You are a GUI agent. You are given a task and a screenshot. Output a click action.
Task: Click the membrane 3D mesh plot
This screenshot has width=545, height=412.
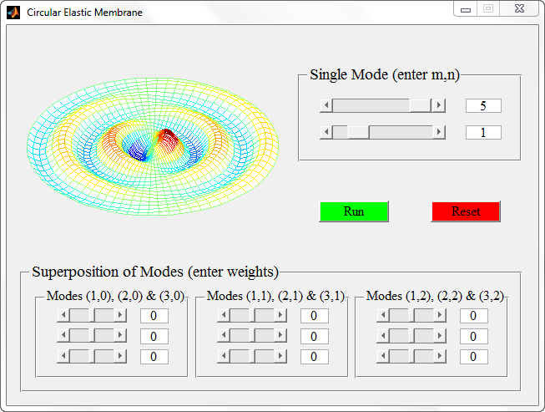pos(153,146)
